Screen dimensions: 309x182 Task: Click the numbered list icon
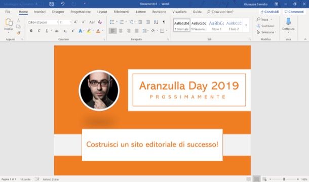coord(122,22)
